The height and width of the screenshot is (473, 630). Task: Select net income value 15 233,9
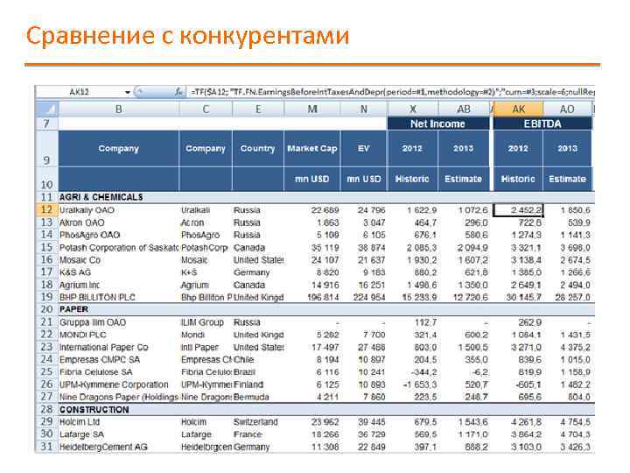pos(413,297)
